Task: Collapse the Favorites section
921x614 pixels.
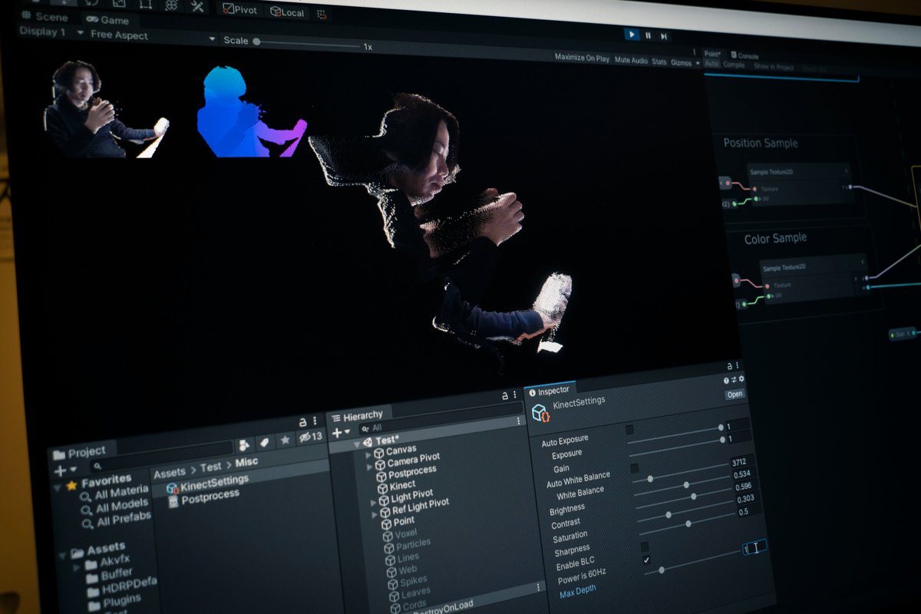Action: 58,487
